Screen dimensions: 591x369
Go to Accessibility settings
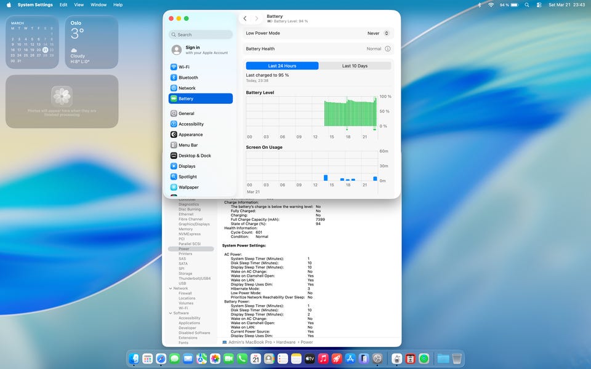tap(191, 124)
